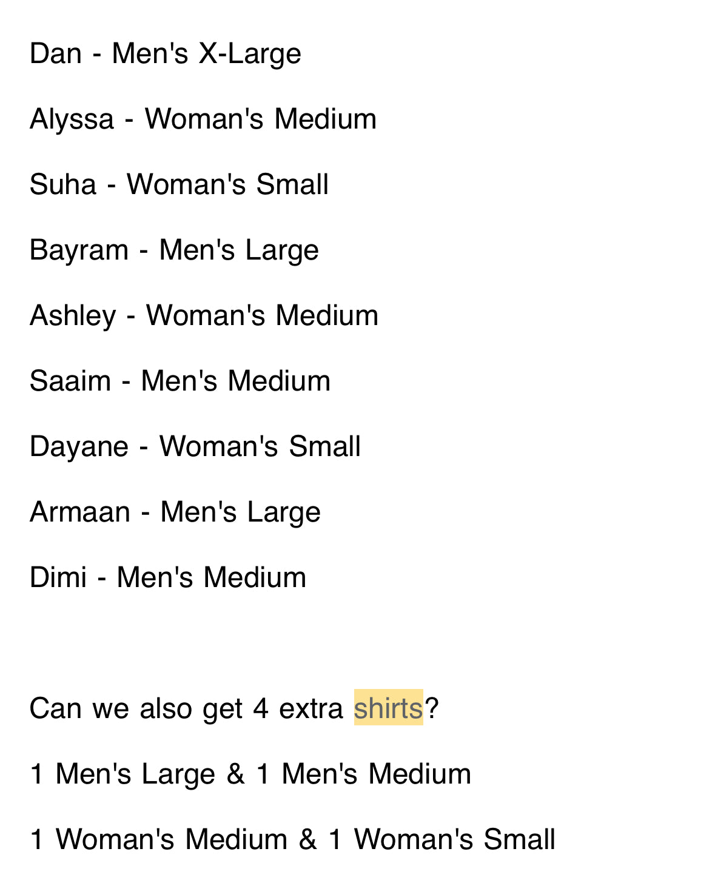The height and width of the screenshot is (880, 715).
Task: Click the word "extra" in the question
Action: (311, 708)
